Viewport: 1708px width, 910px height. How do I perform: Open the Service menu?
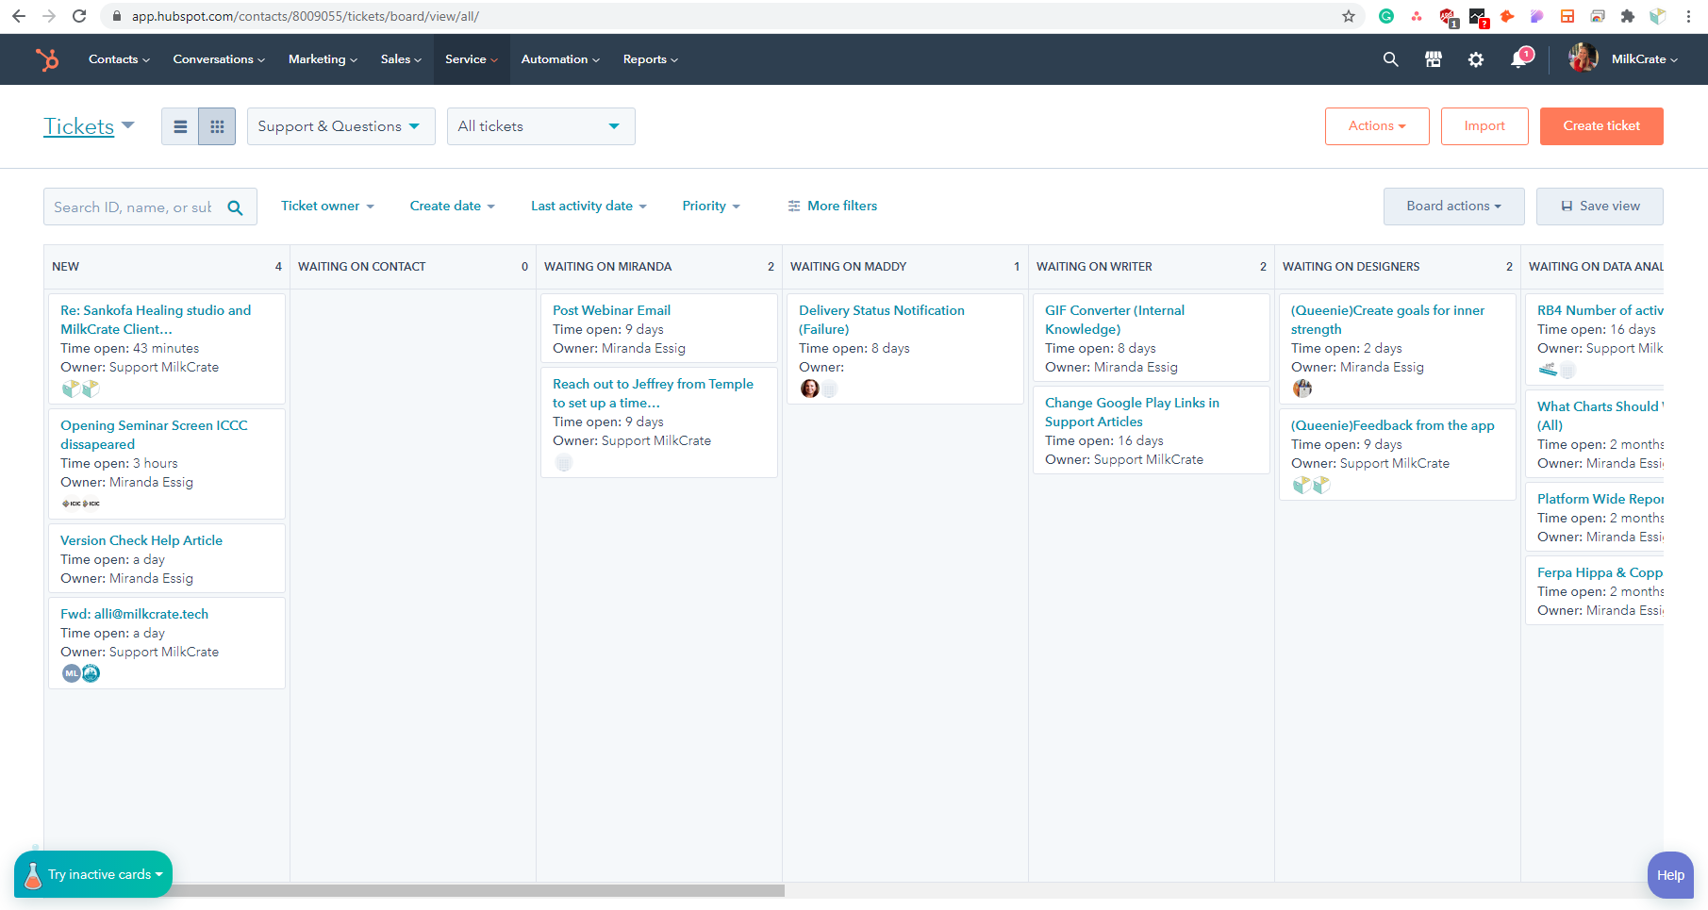pos(472,59)
